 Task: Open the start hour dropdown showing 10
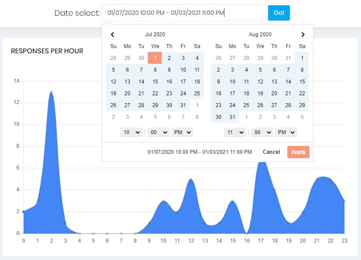click(x=131, y=132)
